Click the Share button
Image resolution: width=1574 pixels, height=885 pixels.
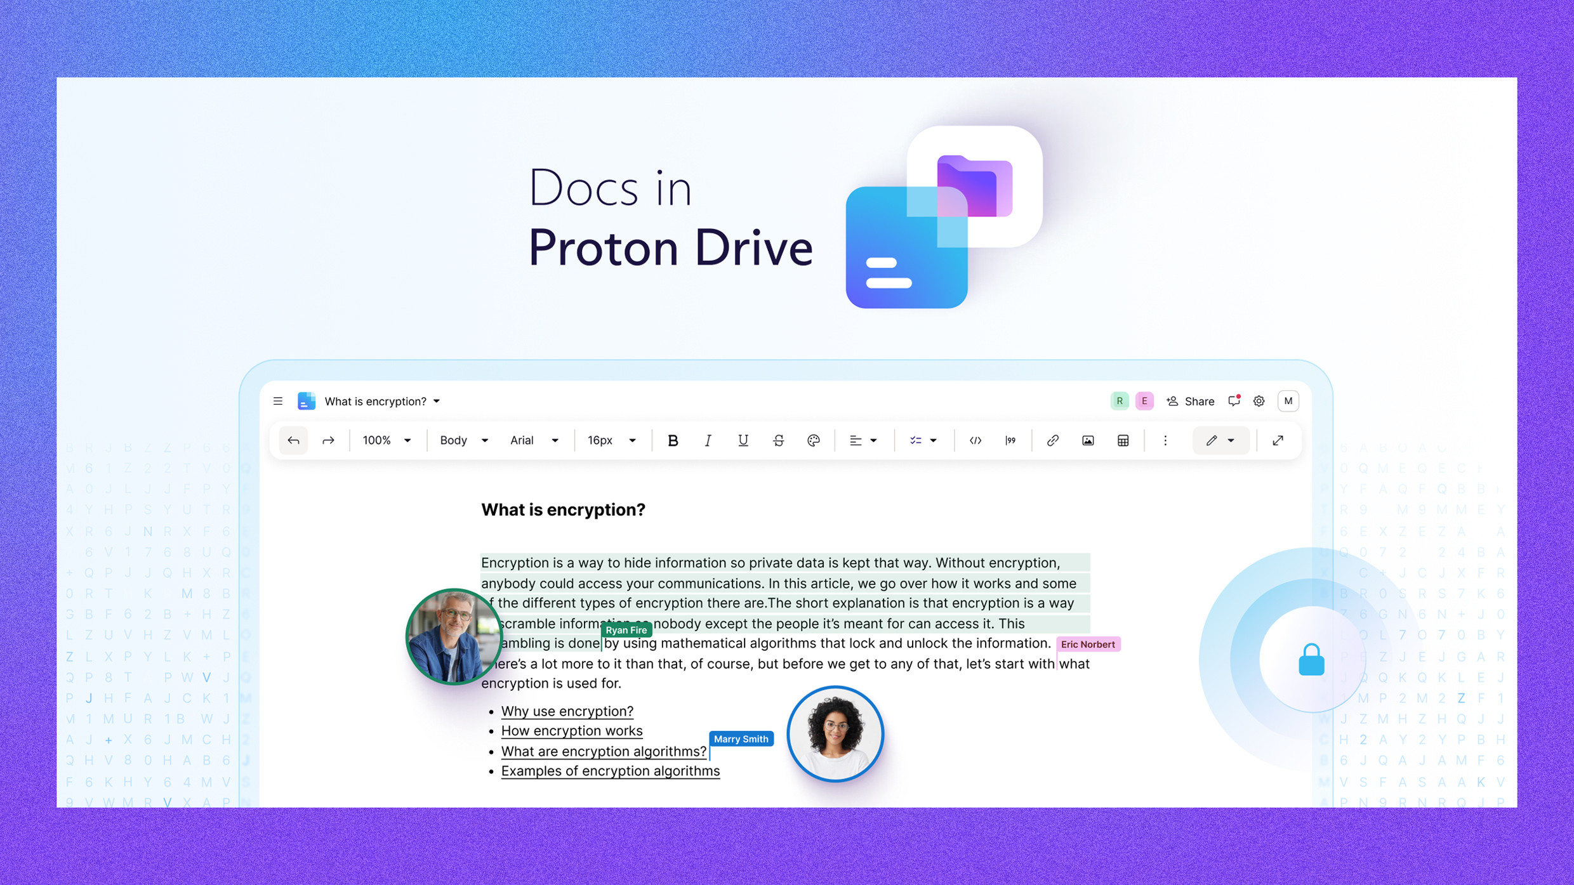tap(1191, 401)
